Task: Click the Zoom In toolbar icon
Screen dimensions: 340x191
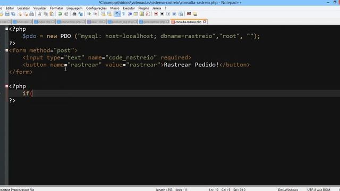Action: [89, 14]
